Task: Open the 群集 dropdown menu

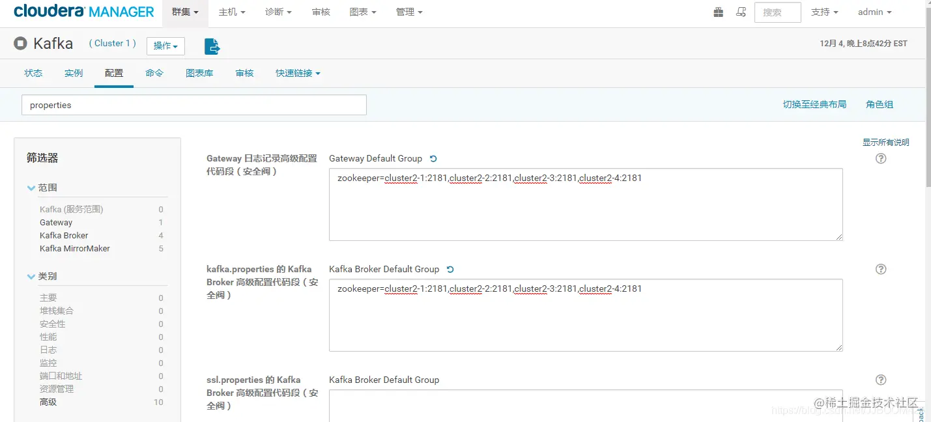Action: [186, 12]
